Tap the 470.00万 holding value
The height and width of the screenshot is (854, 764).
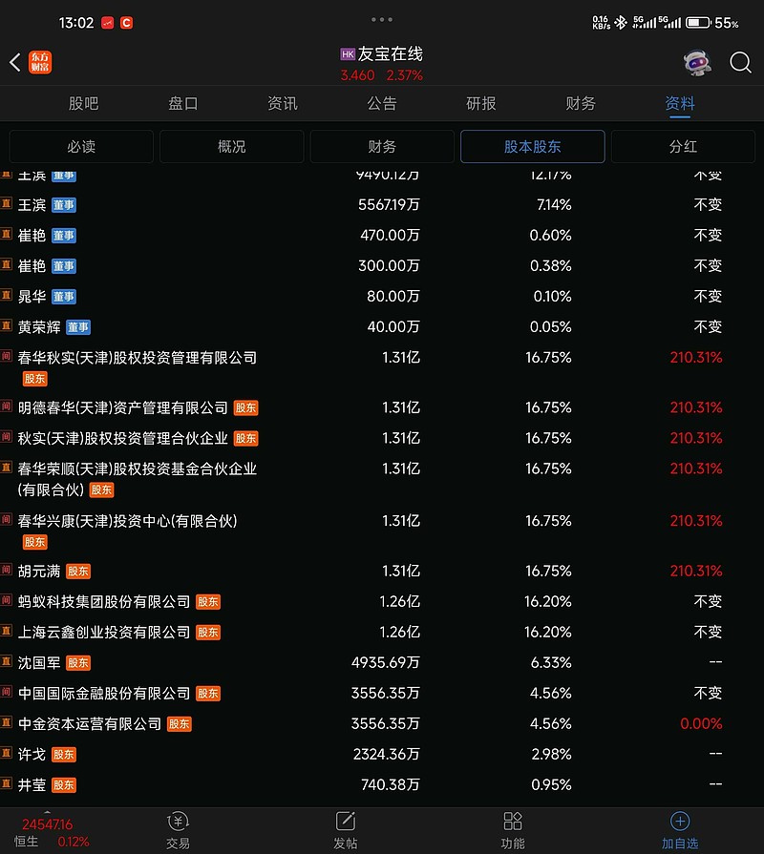391,236
